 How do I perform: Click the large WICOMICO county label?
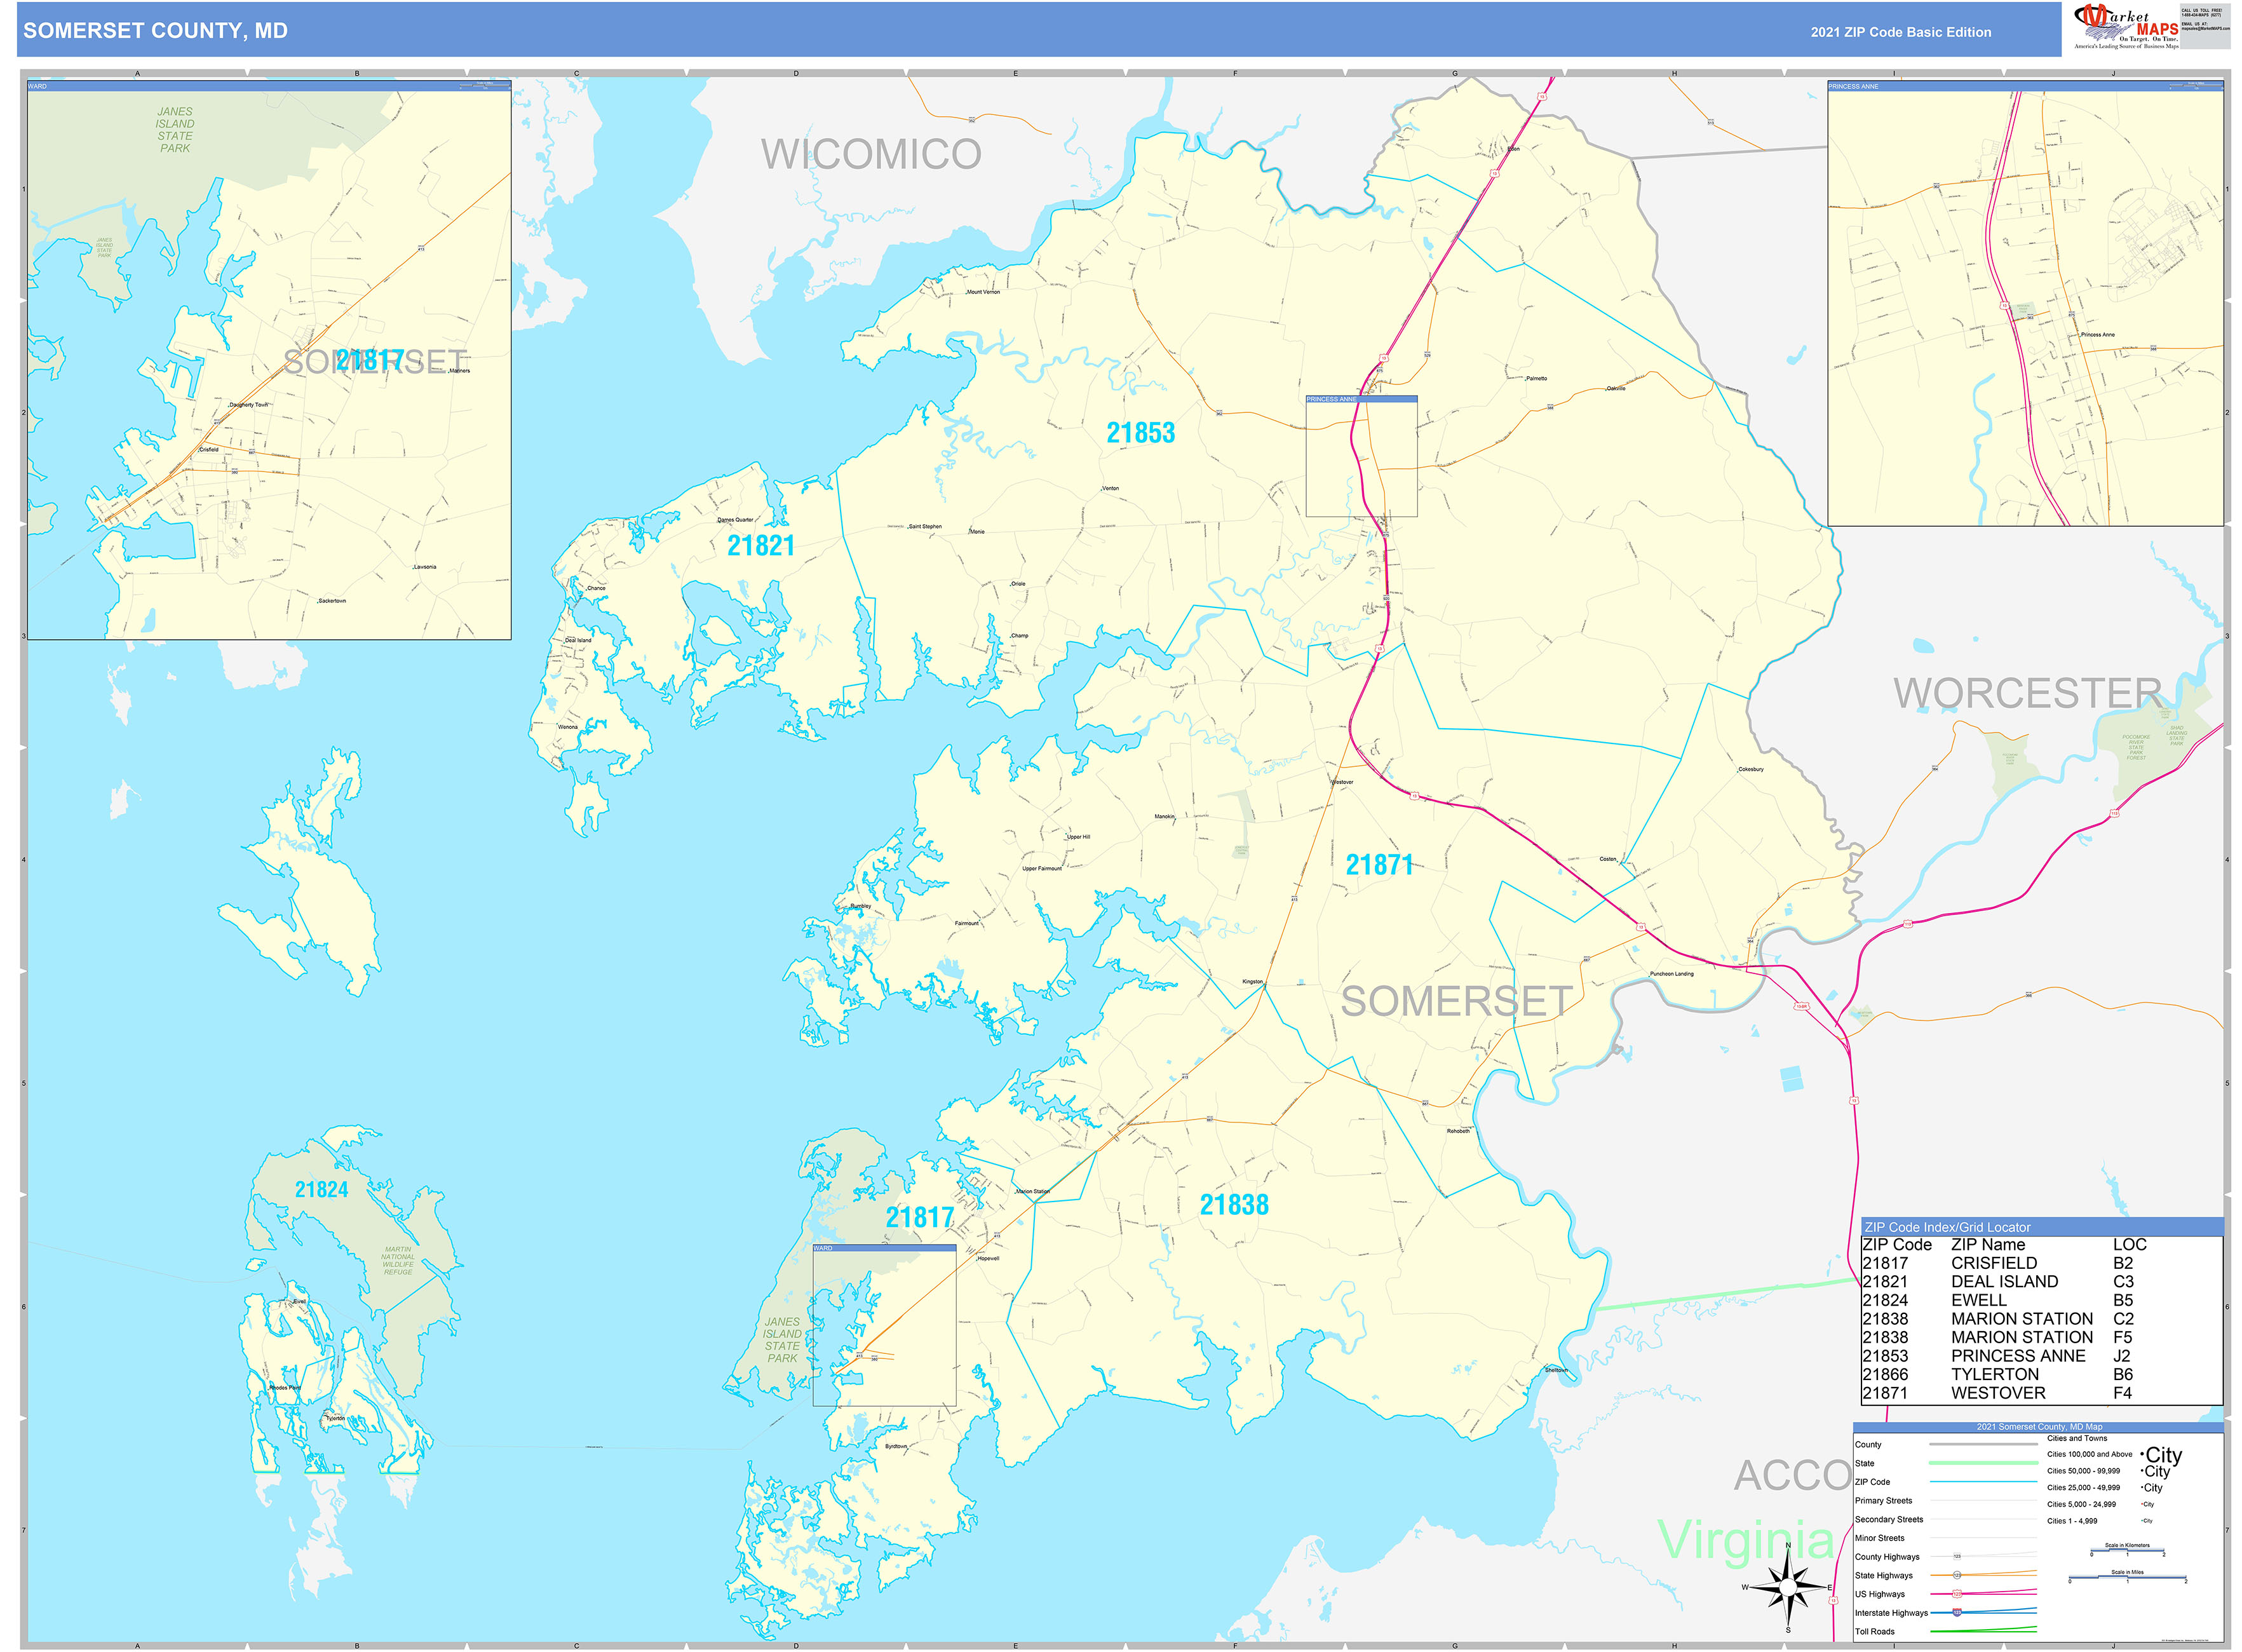(871, 154)
